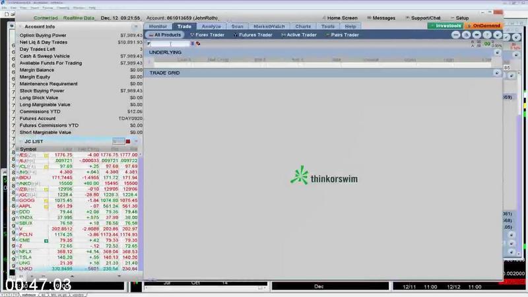Select the NFLX symbol in watchlist

25,252
